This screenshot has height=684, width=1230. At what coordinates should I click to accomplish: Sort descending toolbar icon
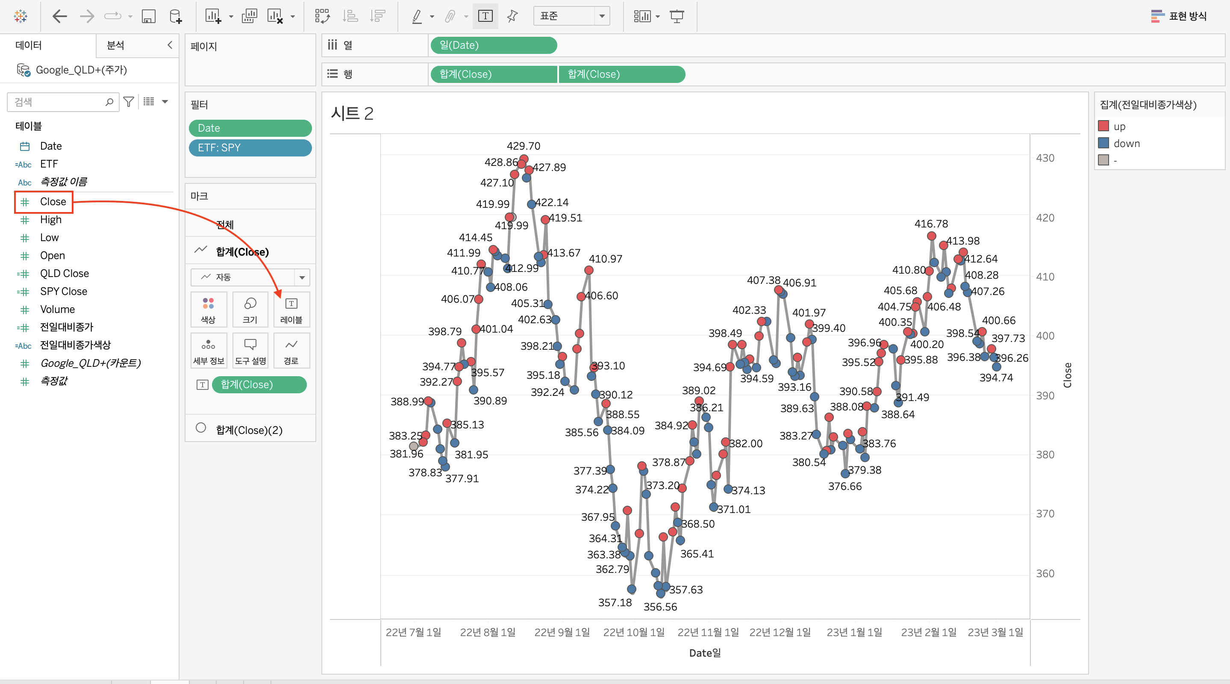378,16
